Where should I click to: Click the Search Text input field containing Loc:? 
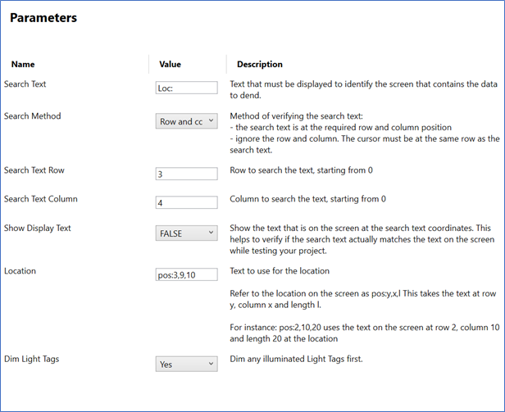[x=186, y=88]
